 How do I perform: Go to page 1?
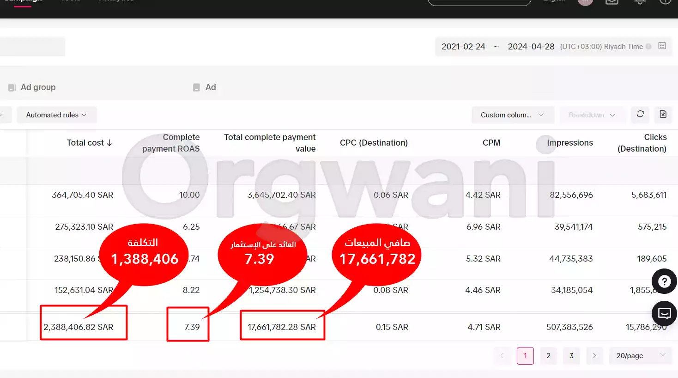(x=525, y=355)
